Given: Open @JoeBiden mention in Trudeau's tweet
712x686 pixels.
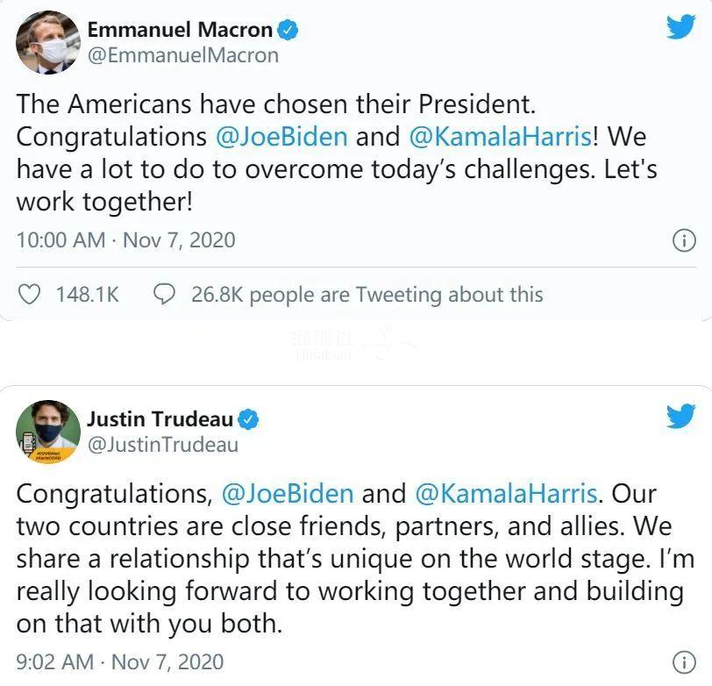Looking at the screenshot, I should point(288,493).
